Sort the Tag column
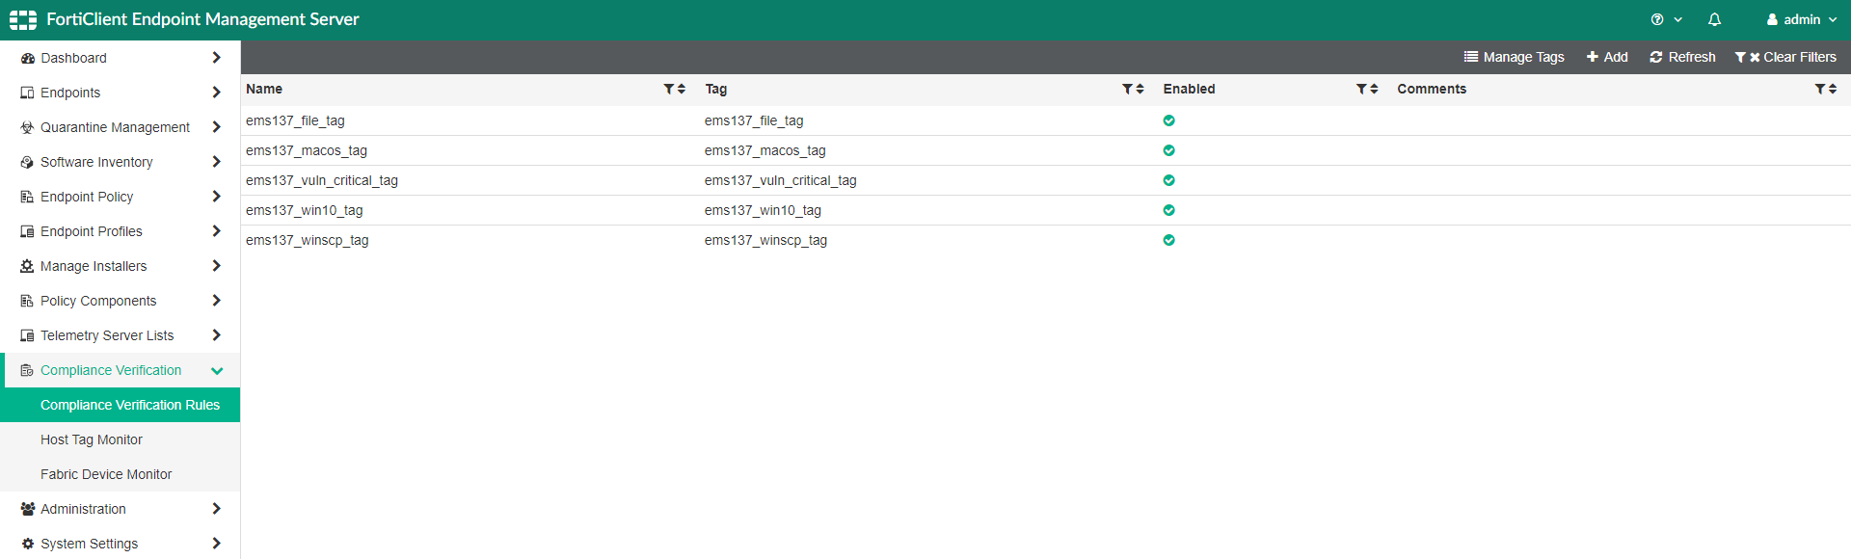The height and width of the screenshot is (559, 1851). pyautogui.click(x=1140, y=89)
